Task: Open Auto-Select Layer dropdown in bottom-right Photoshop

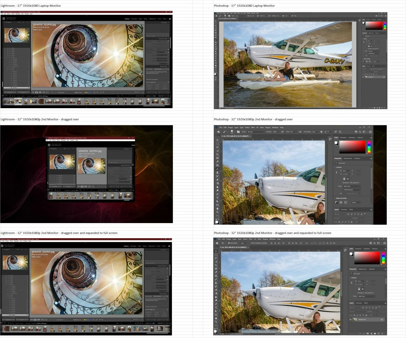Action: (x=243, y=243)
